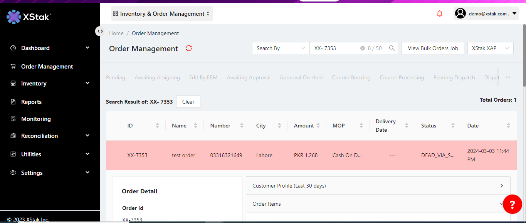This screenshot has height=223, width=526.
Task: Switch to the Courier Booking tab
Action: tap(351, 77)
